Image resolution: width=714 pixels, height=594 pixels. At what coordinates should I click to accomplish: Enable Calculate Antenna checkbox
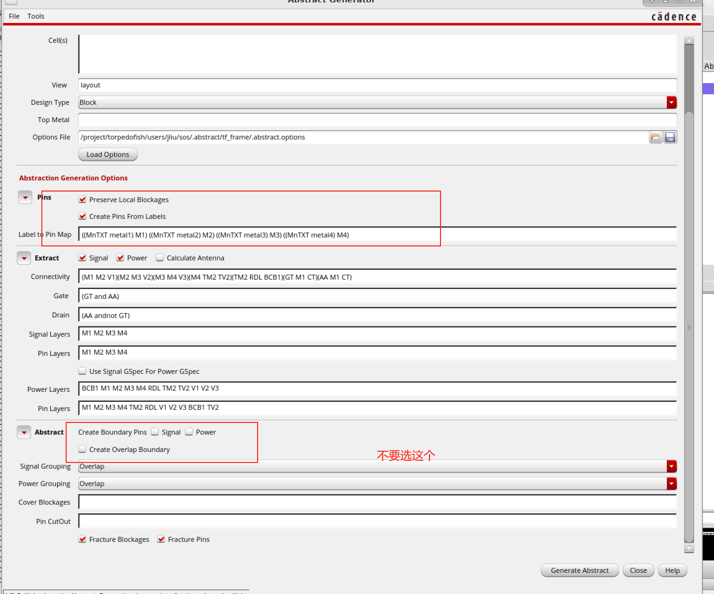[160, 258]
